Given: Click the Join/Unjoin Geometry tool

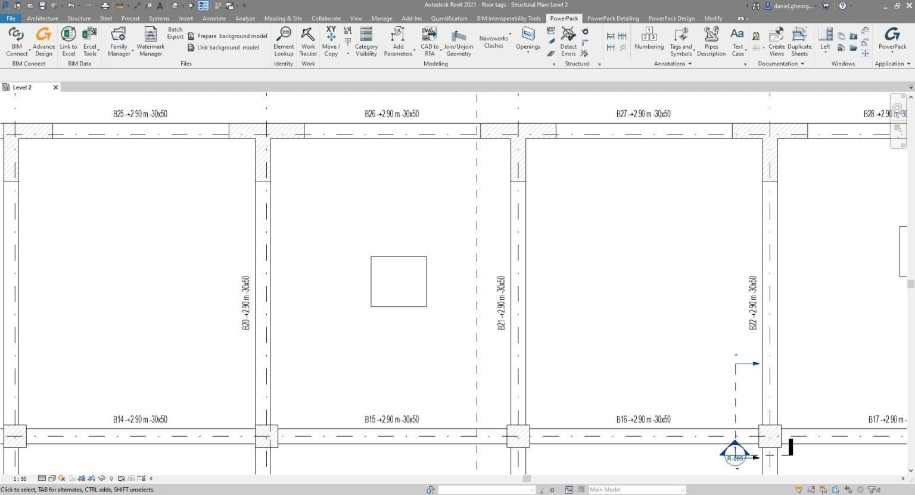Looking at the screenshot, I should click(458, 42).
